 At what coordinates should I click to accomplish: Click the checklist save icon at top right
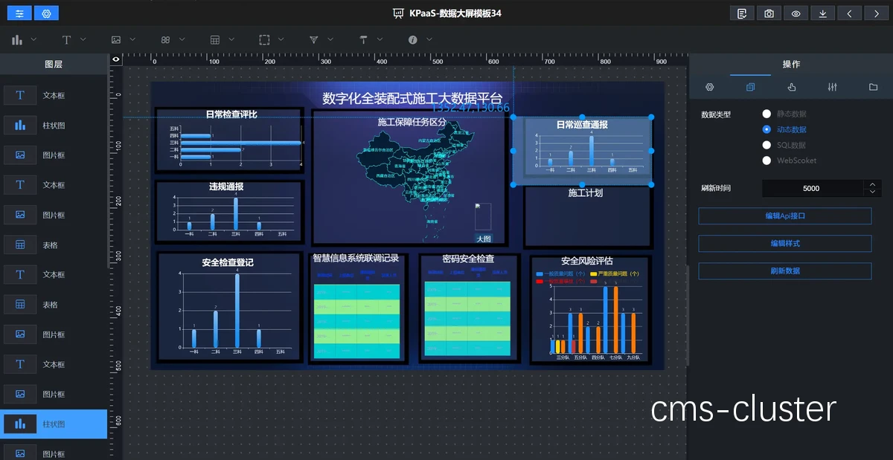click(742, 13)
